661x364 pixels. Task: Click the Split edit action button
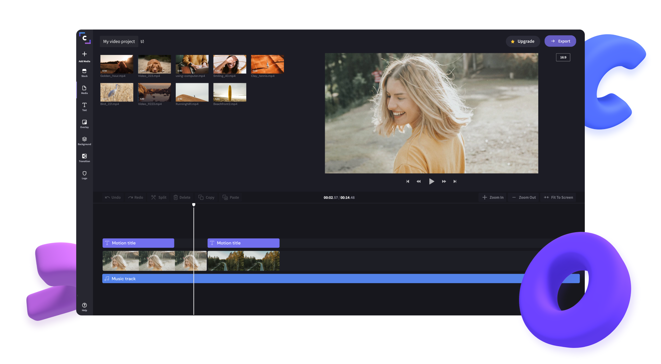coord(159,198)
